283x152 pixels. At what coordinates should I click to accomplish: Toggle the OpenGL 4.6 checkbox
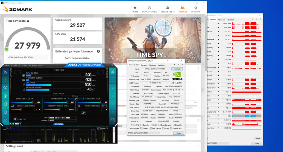[x=171, y=128]
